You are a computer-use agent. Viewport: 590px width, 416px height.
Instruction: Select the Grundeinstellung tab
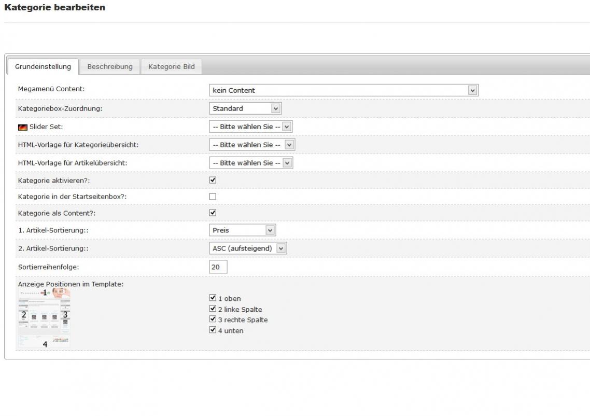point(43,66)
